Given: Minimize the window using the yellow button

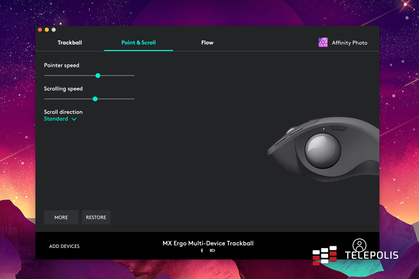Looking at the screenshot, I should click(x=47, y=30).
